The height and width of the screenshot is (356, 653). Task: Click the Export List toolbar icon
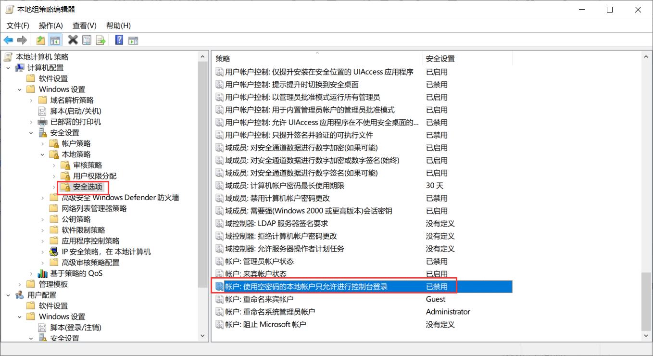100,40
